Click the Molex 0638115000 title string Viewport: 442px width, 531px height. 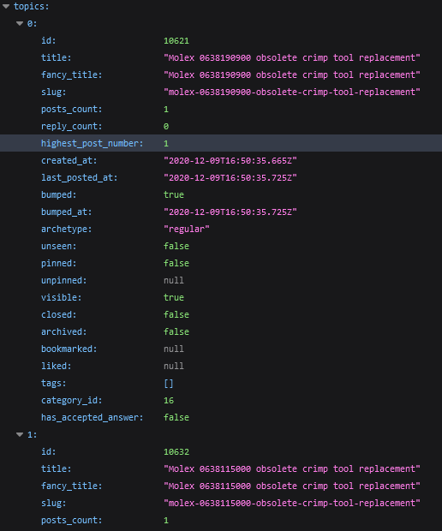[x=292, y=468]
